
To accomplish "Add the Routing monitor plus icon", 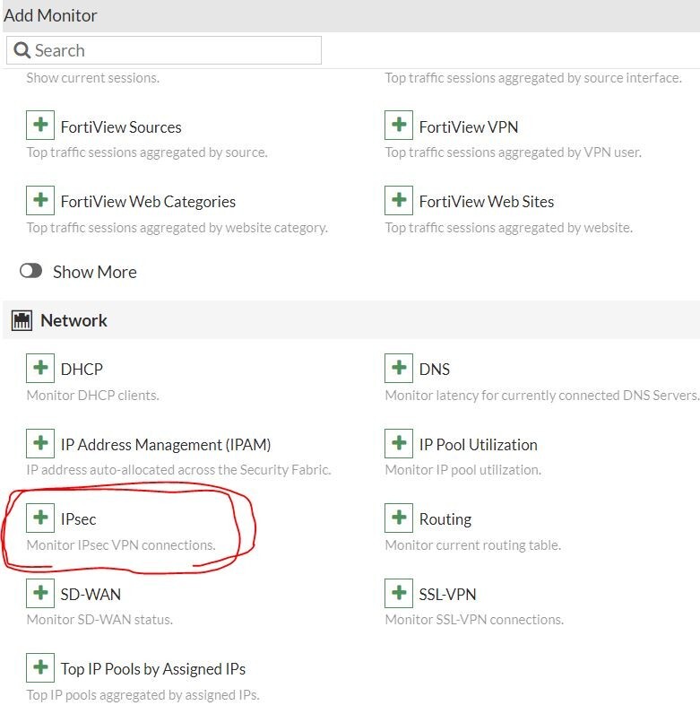I will (399, 518).
